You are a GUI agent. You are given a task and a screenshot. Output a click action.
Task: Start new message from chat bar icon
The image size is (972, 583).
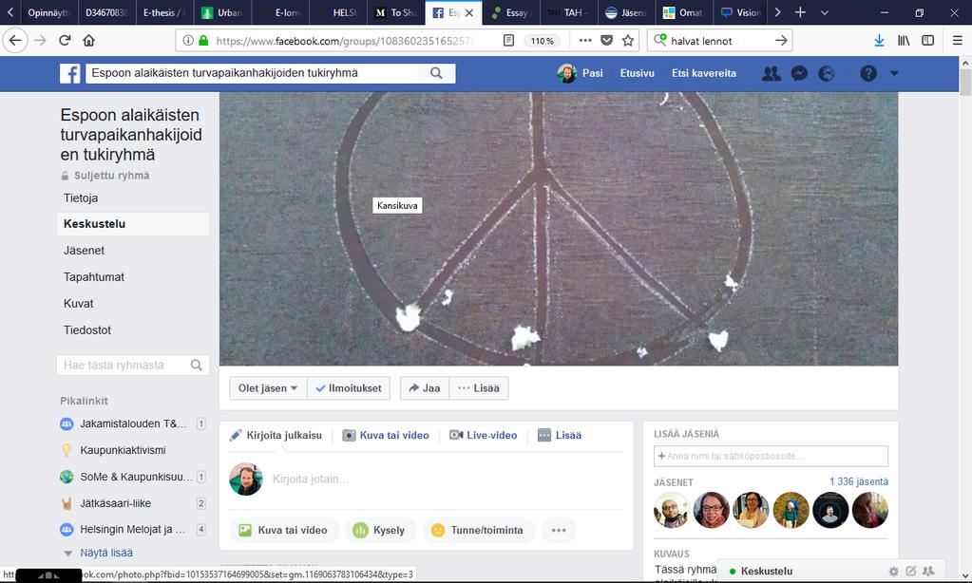point(910,572)
